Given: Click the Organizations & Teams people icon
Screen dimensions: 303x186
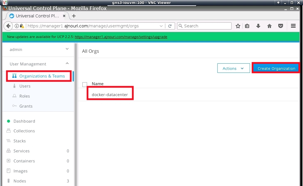Looking at the screenshot, I should (14, 76).
